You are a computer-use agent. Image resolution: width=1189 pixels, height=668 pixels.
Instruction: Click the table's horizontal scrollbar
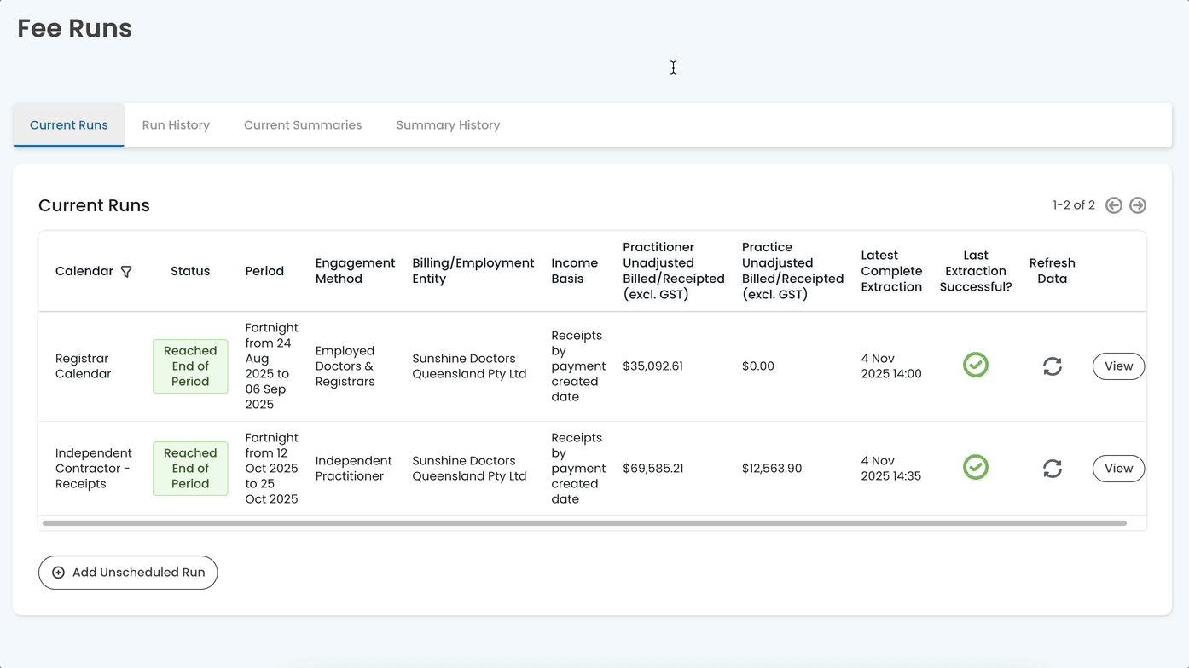coord(584,523)
